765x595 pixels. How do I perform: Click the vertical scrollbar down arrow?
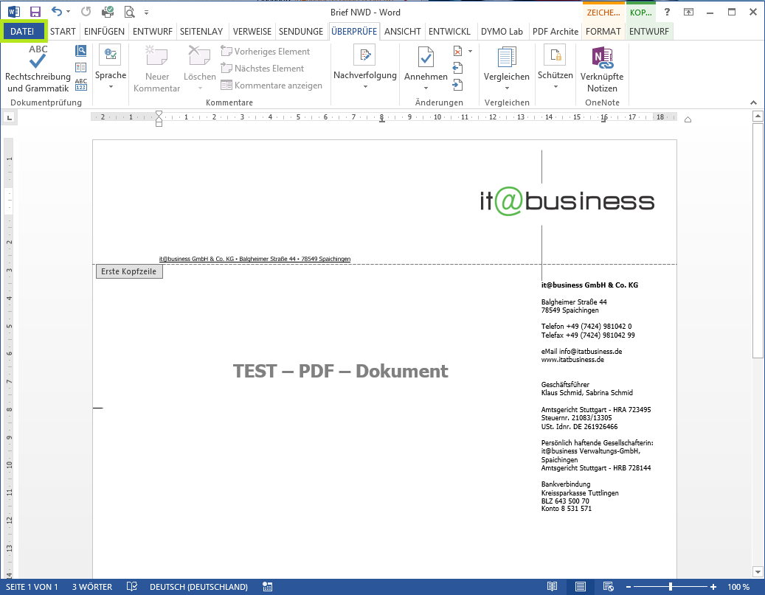[758, 571]
